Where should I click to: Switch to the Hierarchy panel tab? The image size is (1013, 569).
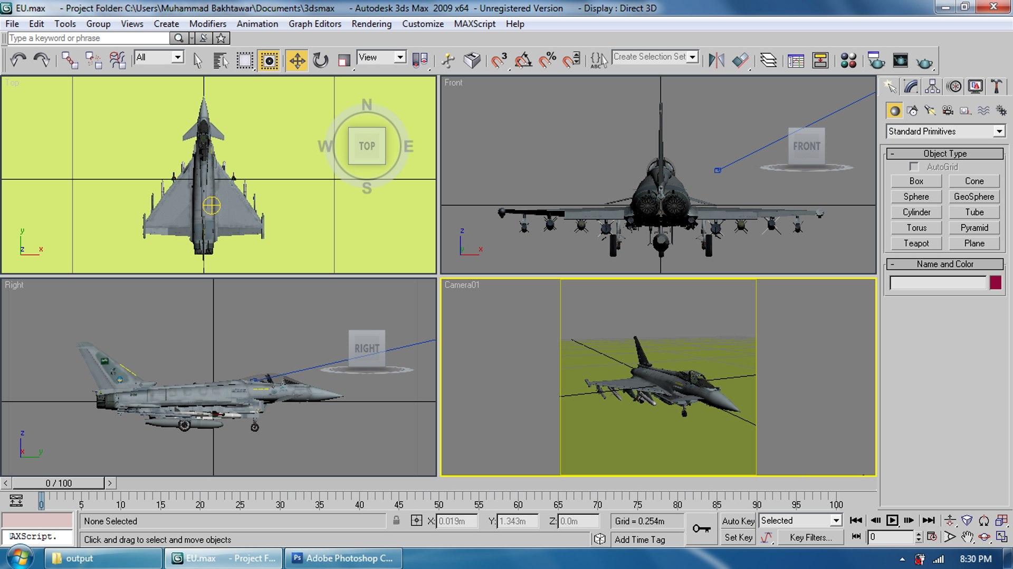932,86
